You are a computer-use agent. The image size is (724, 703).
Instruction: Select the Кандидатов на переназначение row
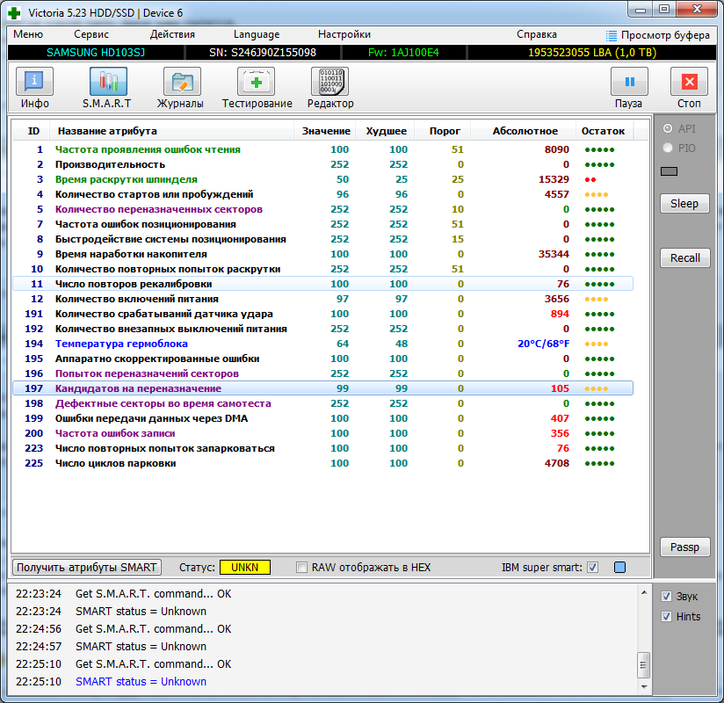(x=138, y=388)
